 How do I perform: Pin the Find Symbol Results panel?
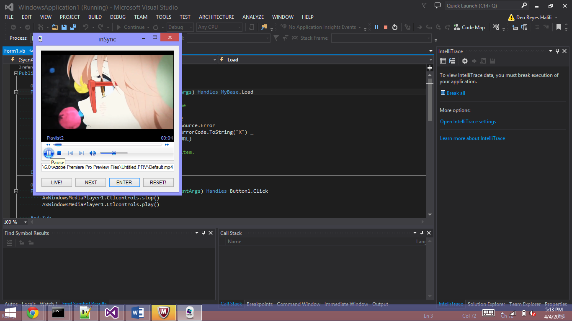(x=204, y=233)
